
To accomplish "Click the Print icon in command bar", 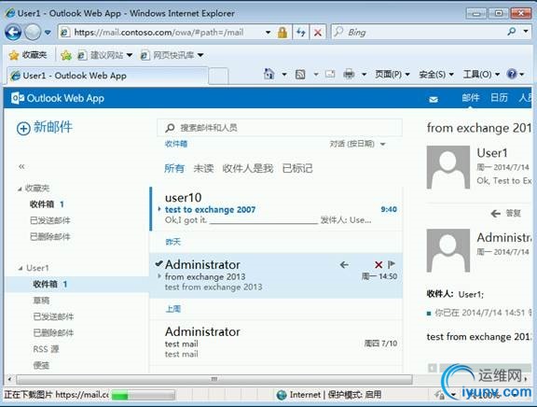I will [x=349, y=74].
